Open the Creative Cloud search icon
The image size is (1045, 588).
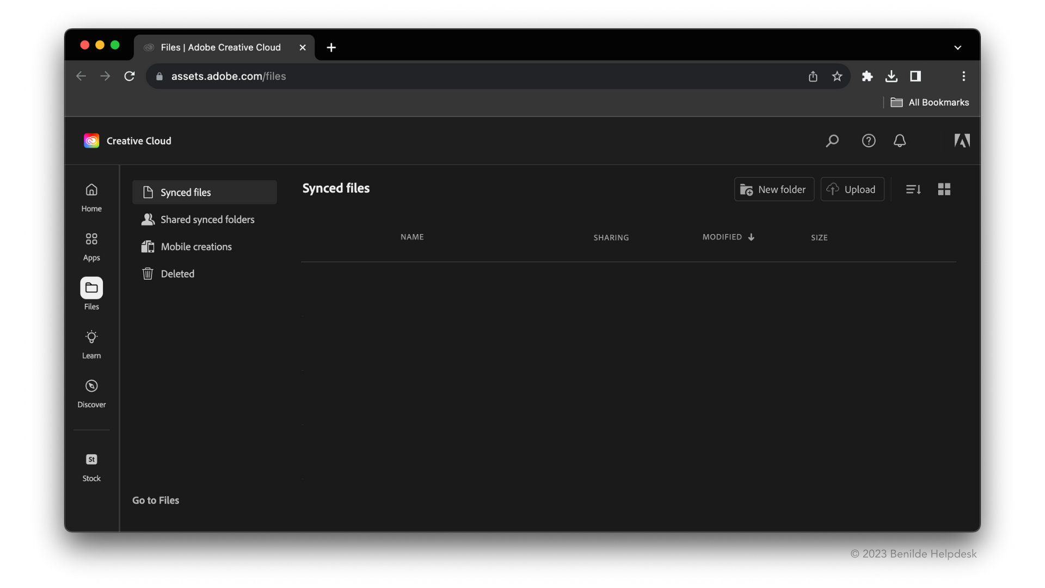[x=832, y=141]
